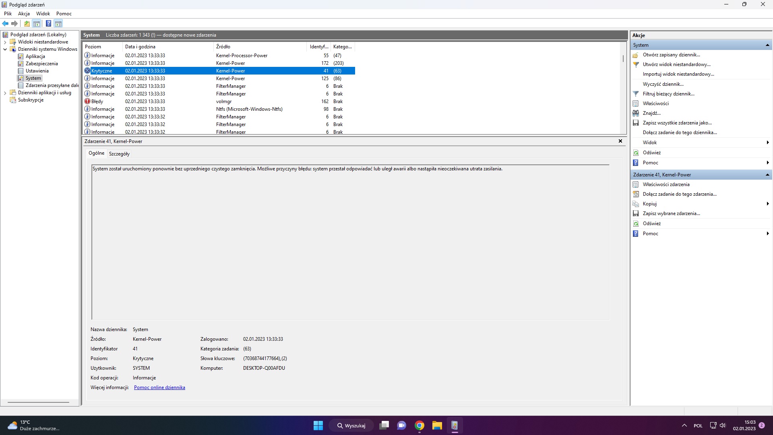This screenshot has width=773, height=435.
Task: Refresh the log with the Odśwież icon
Action: coord(636,153)
